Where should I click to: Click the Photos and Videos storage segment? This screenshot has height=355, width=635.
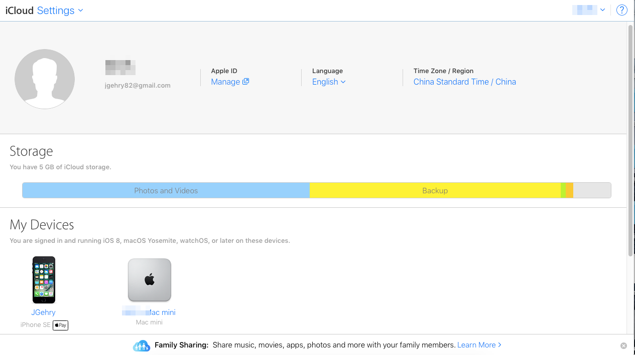click(166, 190)
